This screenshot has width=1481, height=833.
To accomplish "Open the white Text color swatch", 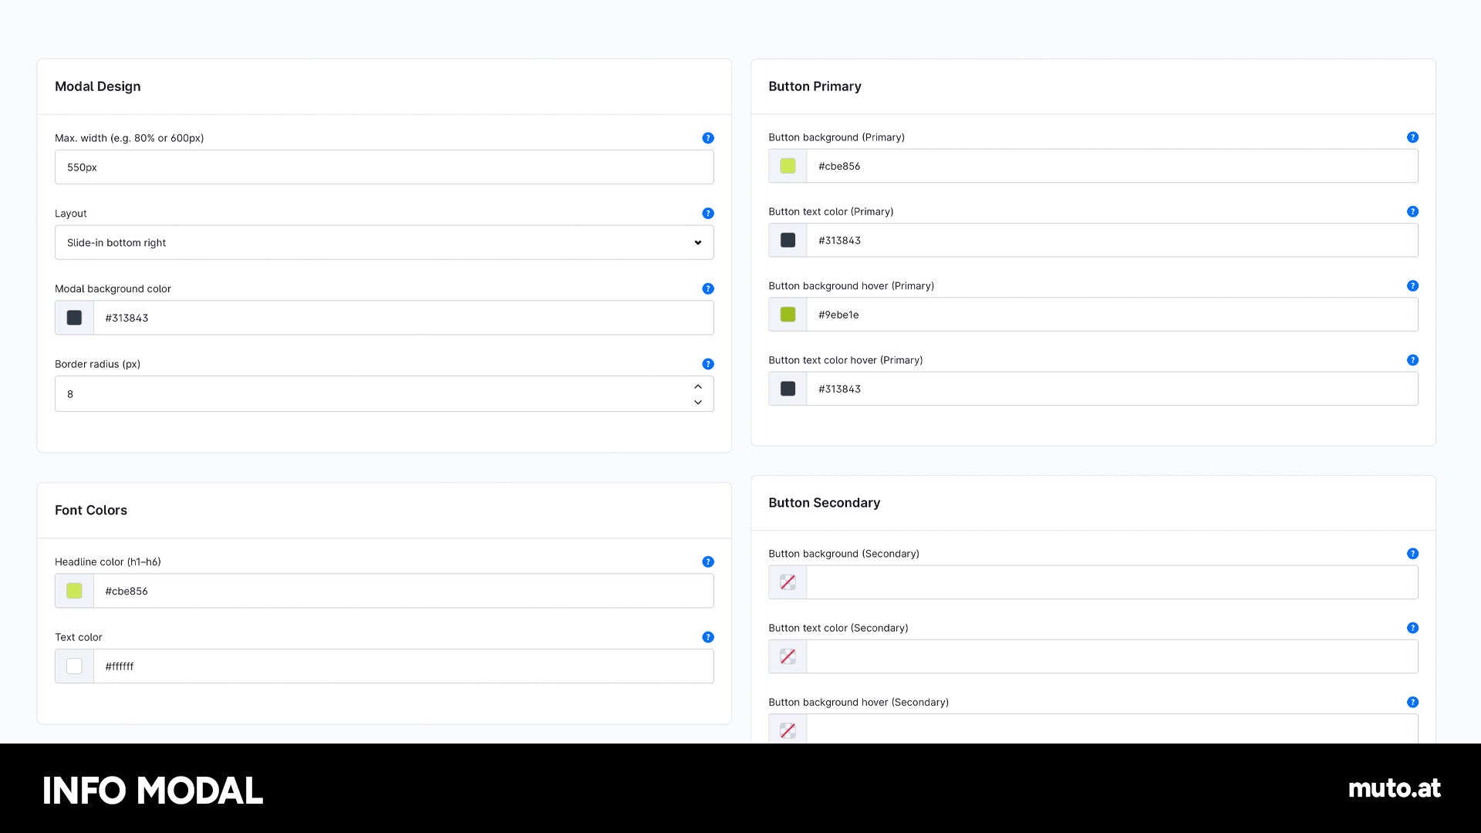I will click(74, 666).
